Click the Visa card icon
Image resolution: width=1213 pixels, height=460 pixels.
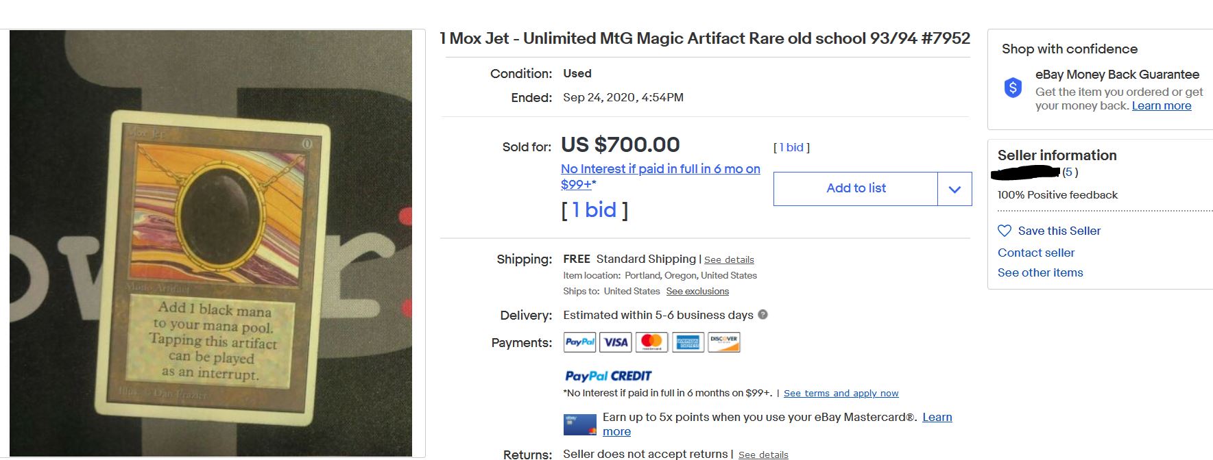click(615, 342)
